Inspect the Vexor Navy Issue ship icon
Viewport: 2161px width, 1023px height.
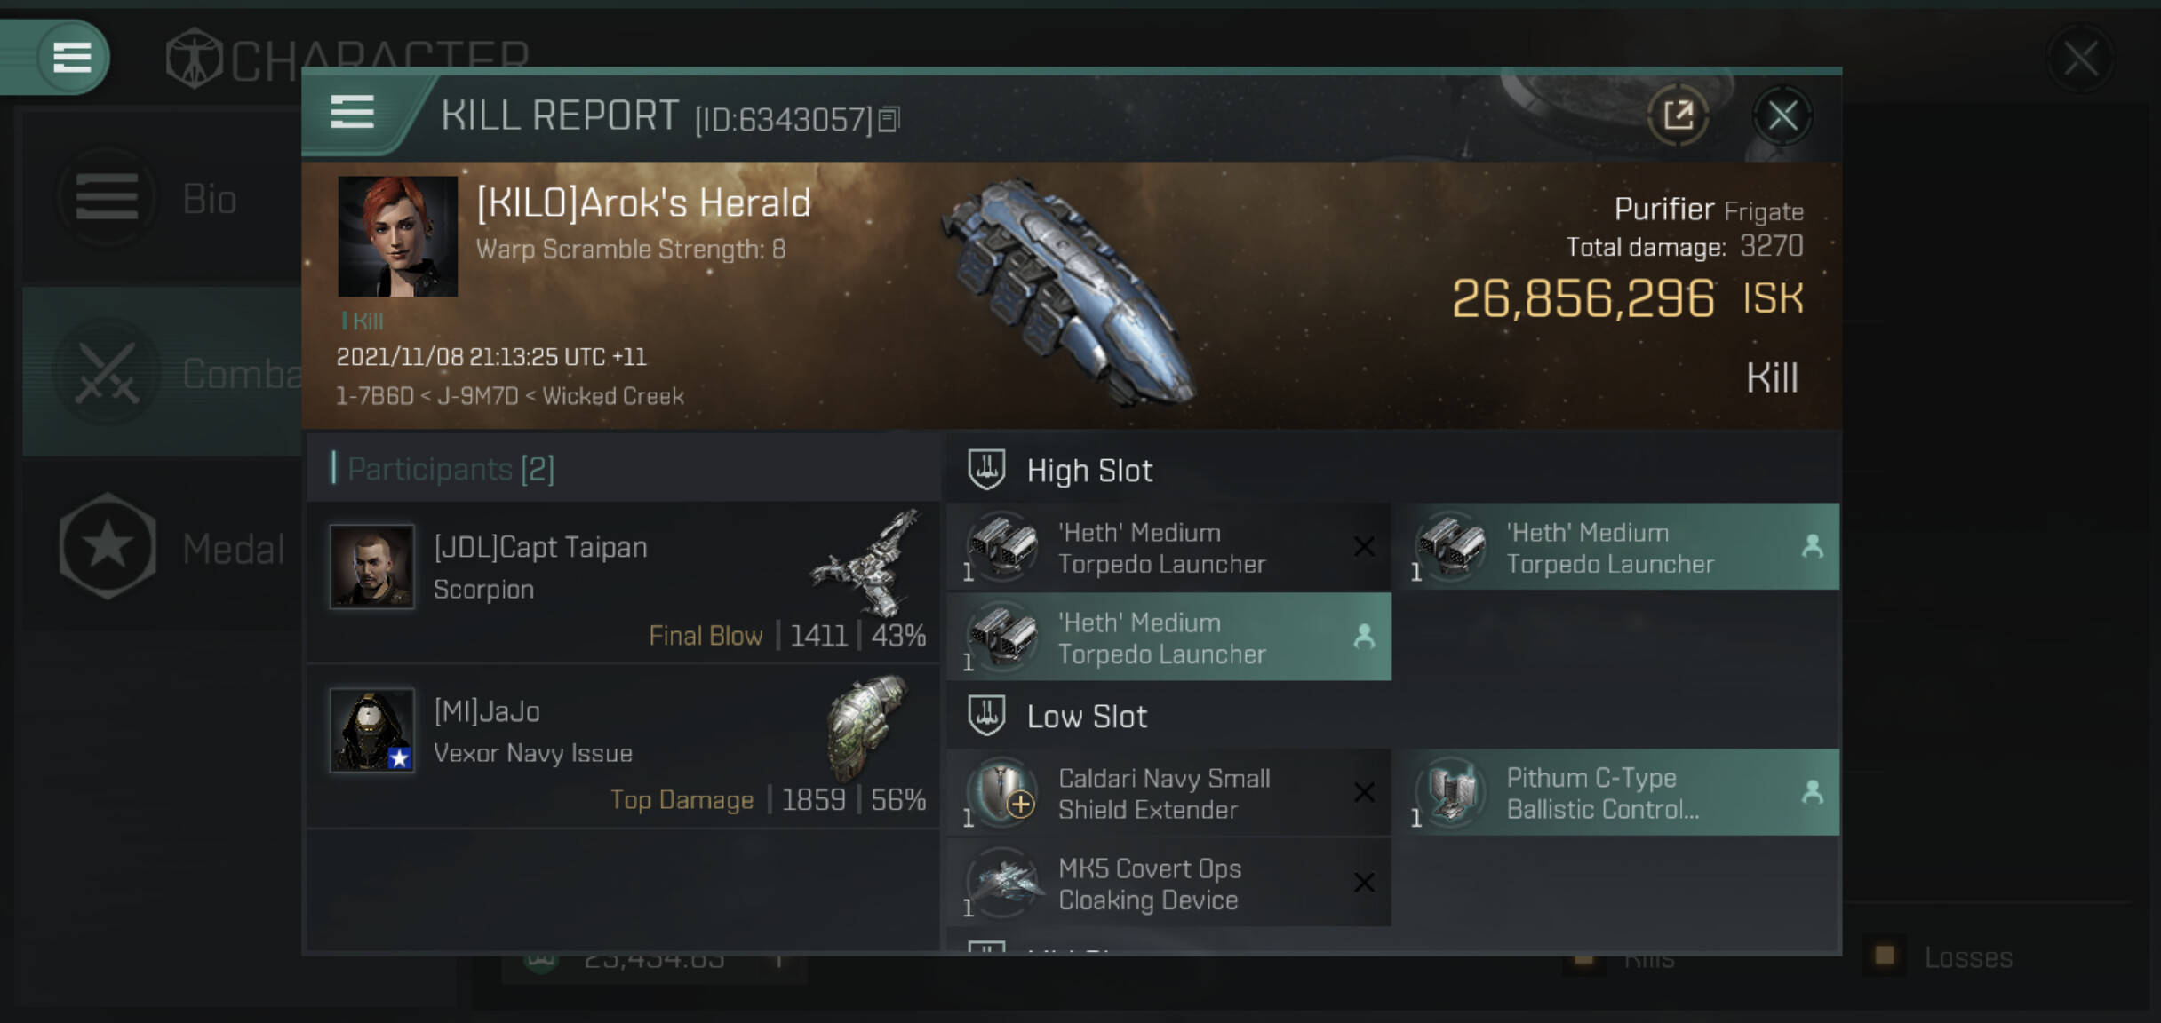coord(866,725)
